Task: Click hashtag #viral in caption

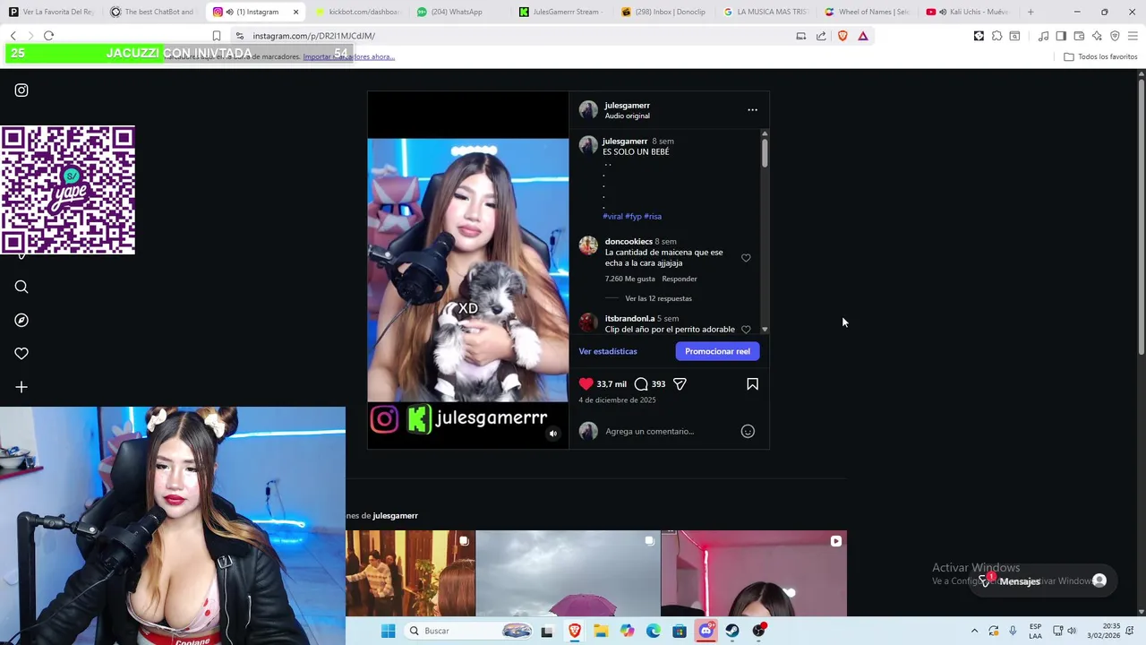Action: [612, 216]
